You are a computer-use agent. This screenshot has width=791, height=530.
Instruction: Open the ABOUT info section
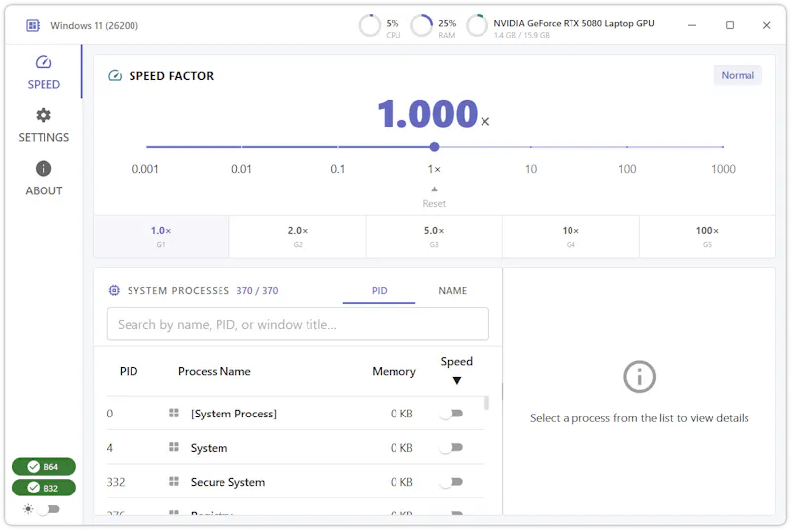[x=44, y=179]
